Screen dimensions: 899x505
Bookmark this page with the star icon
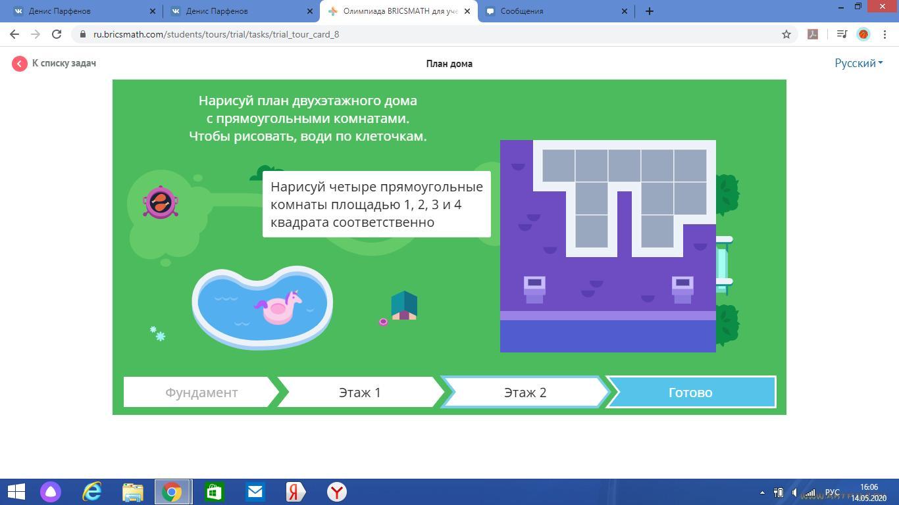click(786, 34)
